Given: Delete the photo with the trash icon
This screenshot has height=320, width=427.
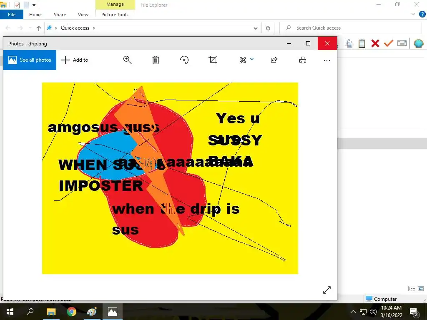Looking at the screenshot, I should coord(156,60).
